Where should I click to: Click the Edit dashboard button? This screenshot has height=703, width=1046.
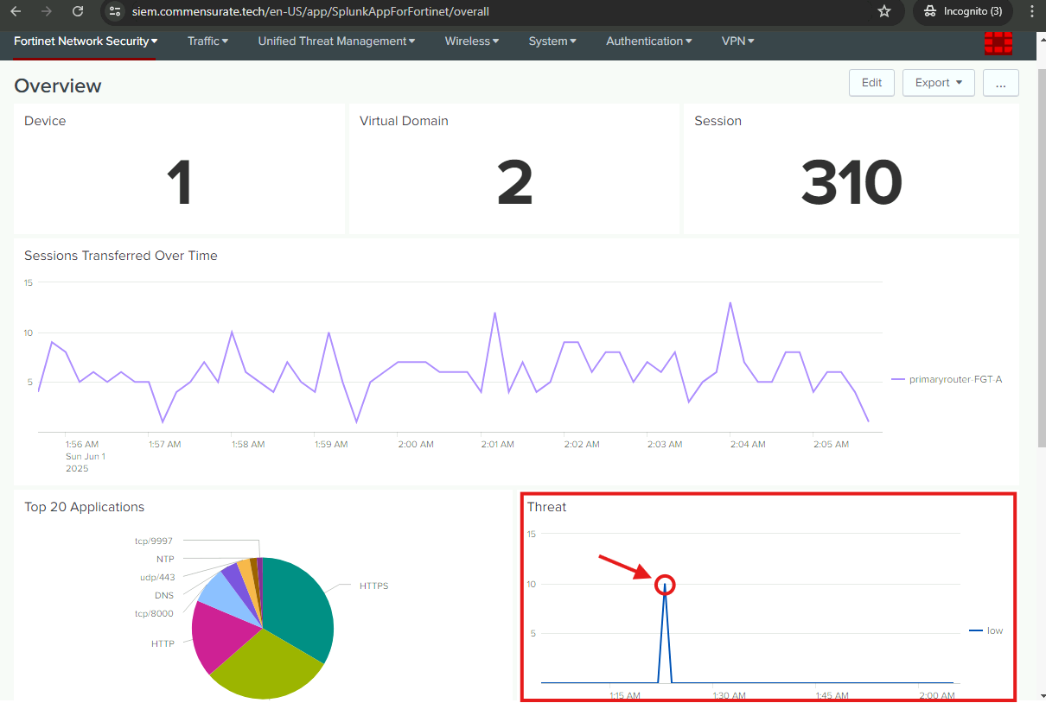point(871,83)
